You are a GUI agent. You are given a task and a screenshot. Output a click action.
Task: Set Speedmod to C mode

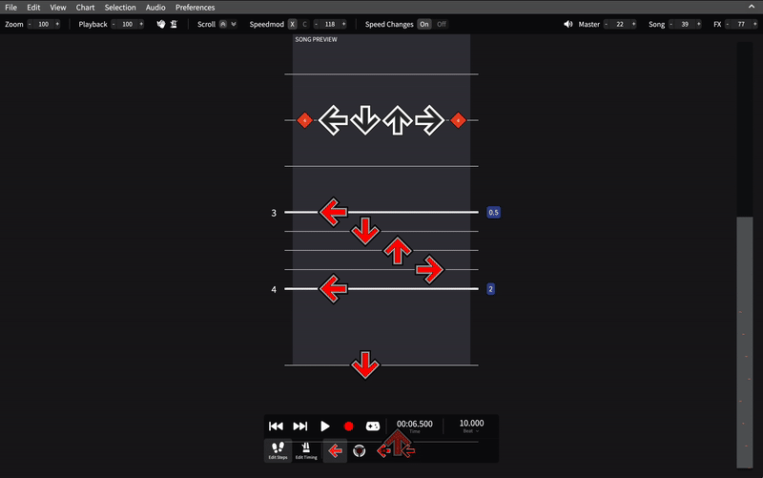pos(304,24)
